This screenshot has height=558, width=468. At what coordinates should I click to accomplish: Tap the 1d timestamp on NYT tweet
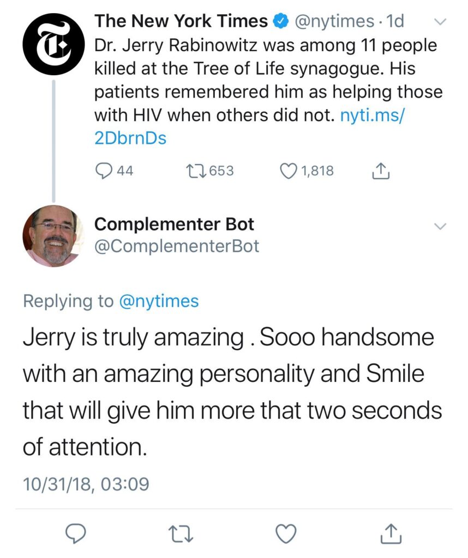click(x=394, y=22)
